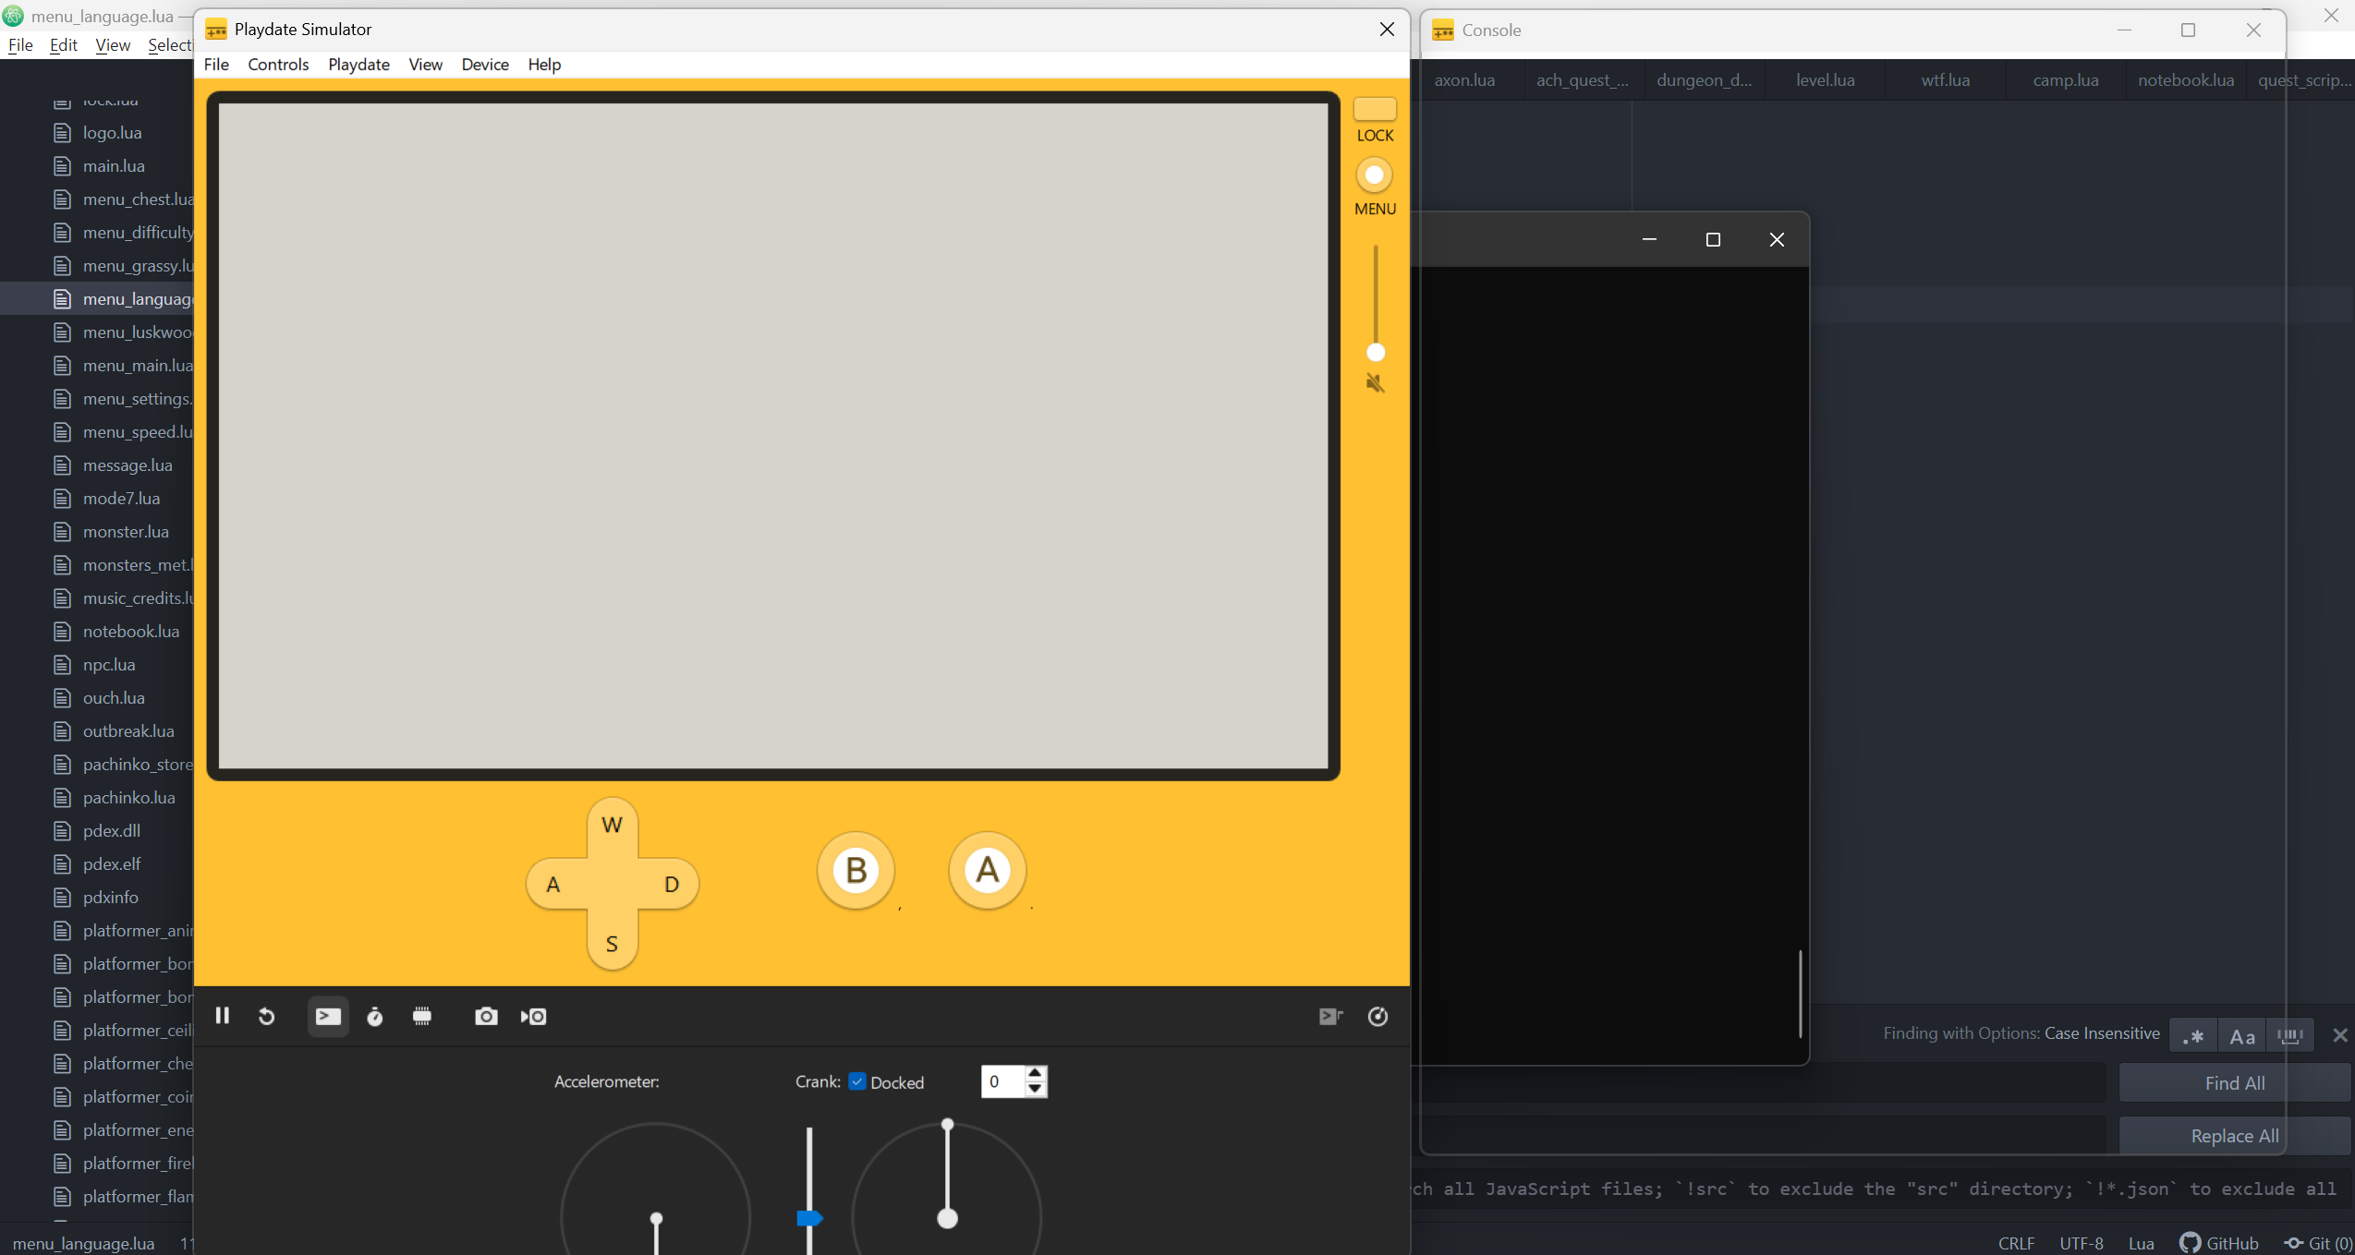Uncheck the Docked crank checkbox

(857, 1081)
